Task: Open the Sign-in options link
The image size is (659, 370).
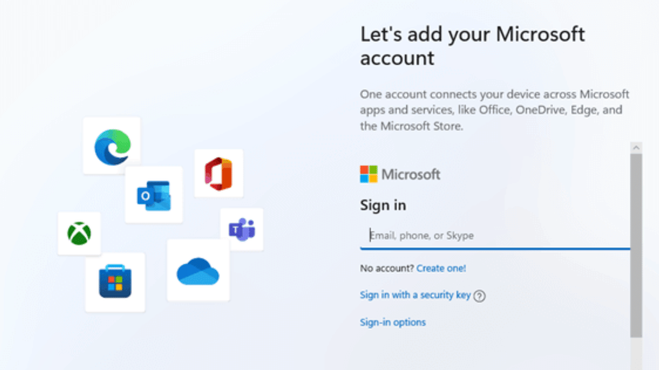Action: coord(392,322)
